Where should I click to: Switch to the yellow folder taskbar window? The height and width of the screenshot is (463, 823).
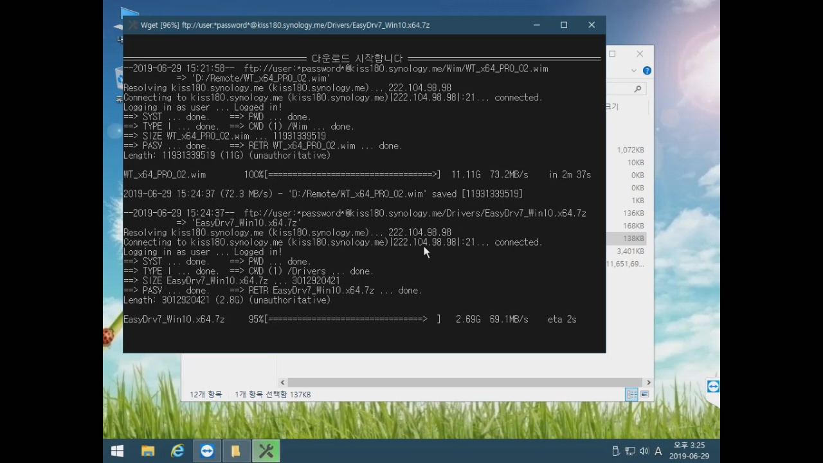(x=236, y=451)
